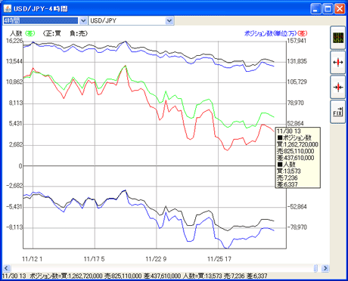Viewport: 348px width, 281px height.
Task: Click the 11/22 9 date label
Action: 156,259
